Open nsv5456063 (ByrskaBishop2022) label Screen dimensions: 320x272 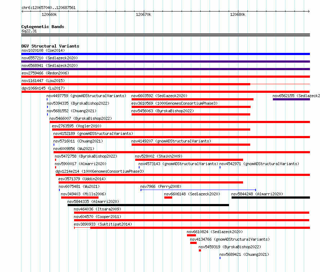[163, 111]
